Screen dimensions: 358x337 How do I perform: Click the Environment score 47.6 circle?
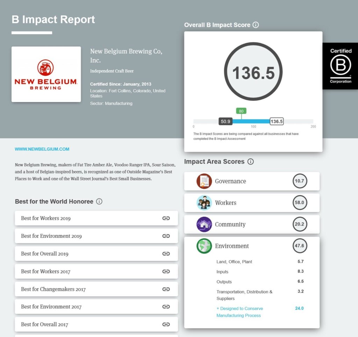(300, 246)
